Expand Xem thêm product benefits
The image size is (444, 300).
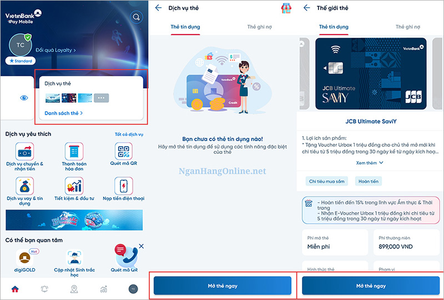tap(370, 163)
